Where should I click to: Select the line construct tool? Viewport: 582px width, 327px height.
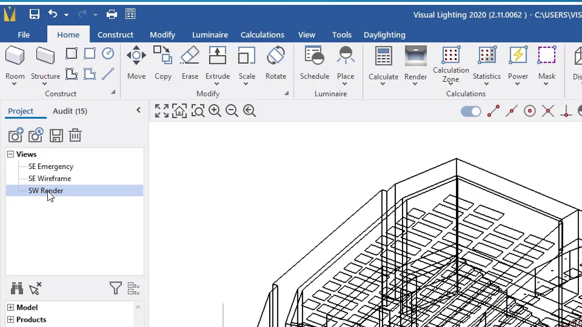click(x=108, y=74)
